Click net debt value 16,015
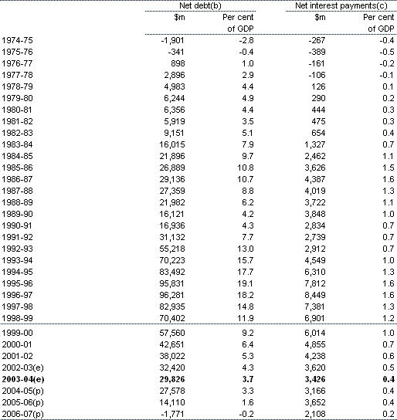The height and width of the screenshot is (420, 397). pos(172,144)
